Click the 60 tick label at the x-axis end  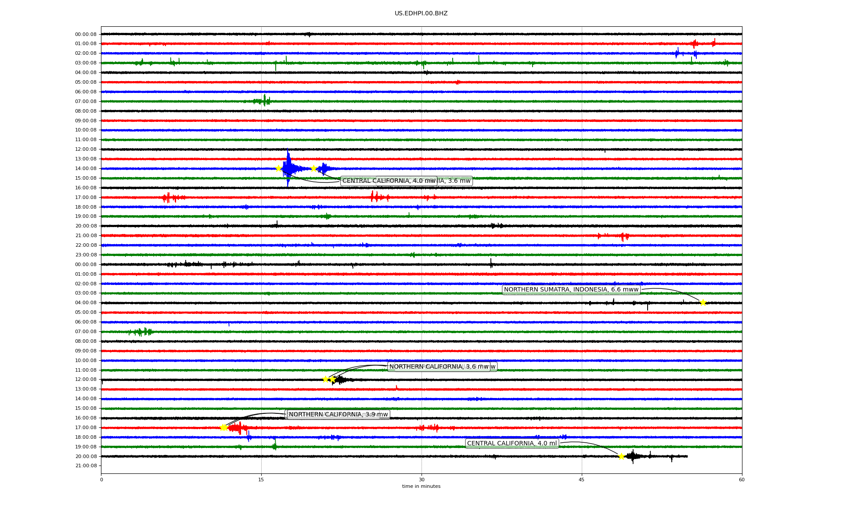(742, 480)
